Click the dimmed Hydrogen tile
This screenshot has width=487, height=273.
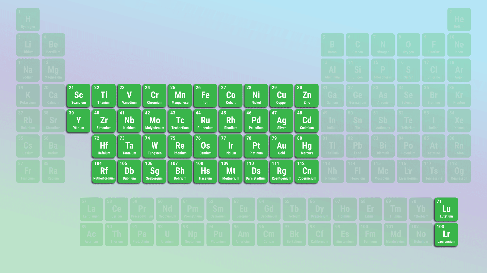(x=28, y=19)
